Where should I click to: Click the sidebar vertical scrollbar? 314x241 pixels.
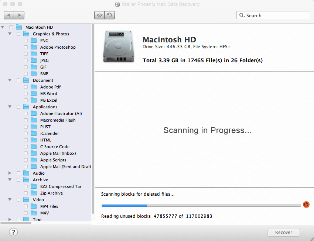tap(93, 119)
